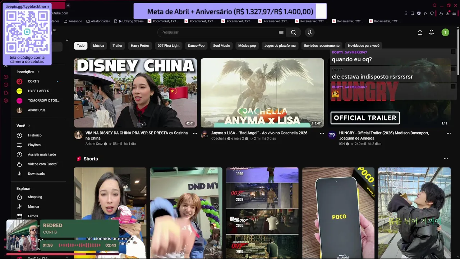Open a new tab with plus button
This screenshot has width=460, height=259.
tap(68, 5)
